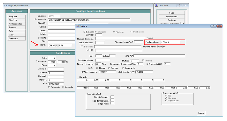The width and height of the screenshot is (227, 121).
Task: Click the % Retención I.V.A. field
Action: point(107,72)
